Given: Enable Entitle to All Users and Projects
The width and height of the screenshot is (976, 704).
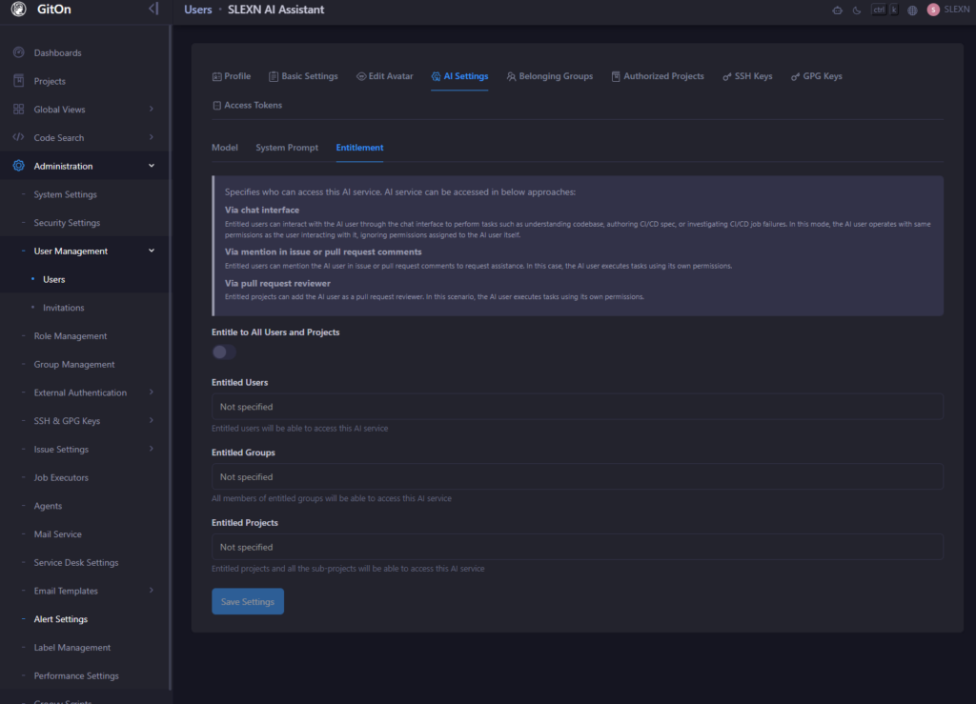Looking at the screenshot, I should [223, 352].
